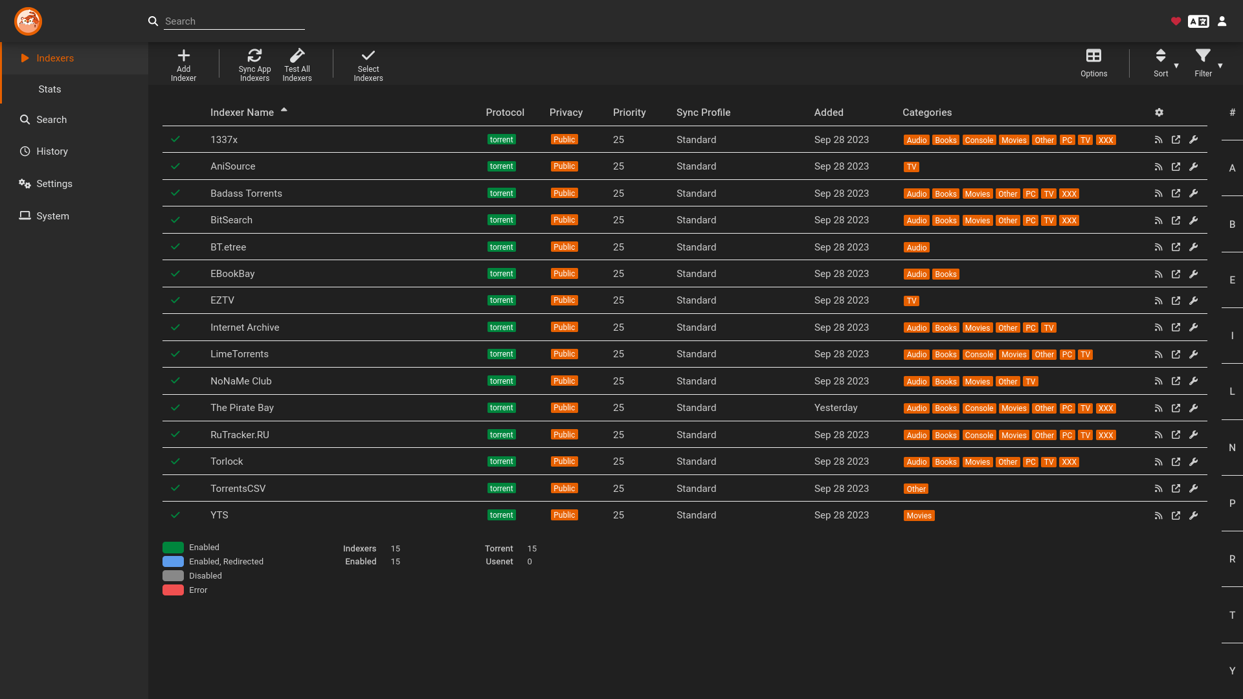Open 1337x website external link
The width and height of the screenshot is (1243, 699).
tap(1176, 140)
